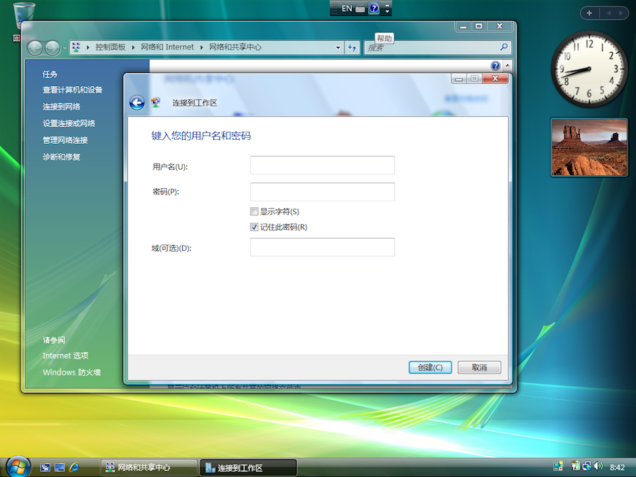
Task: Click the search magnifier icon
Action: tap(503, 47)
